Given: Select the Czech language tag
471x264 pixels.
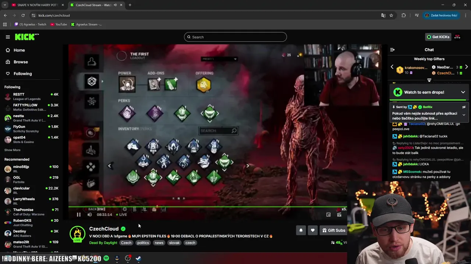Looking at the screenshot, I should 126,243.
